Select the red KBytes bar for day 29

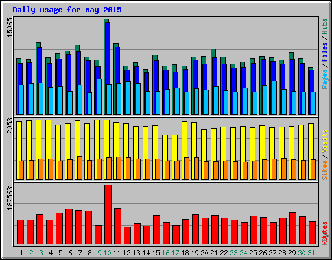pyautogui.click(x=292, y=228)
